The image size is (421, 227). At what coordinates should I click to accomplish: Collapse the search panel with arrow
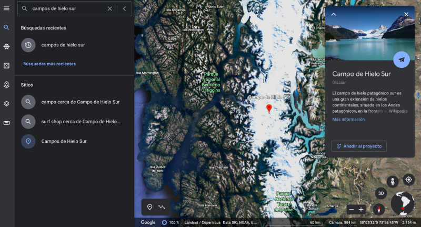124,8
